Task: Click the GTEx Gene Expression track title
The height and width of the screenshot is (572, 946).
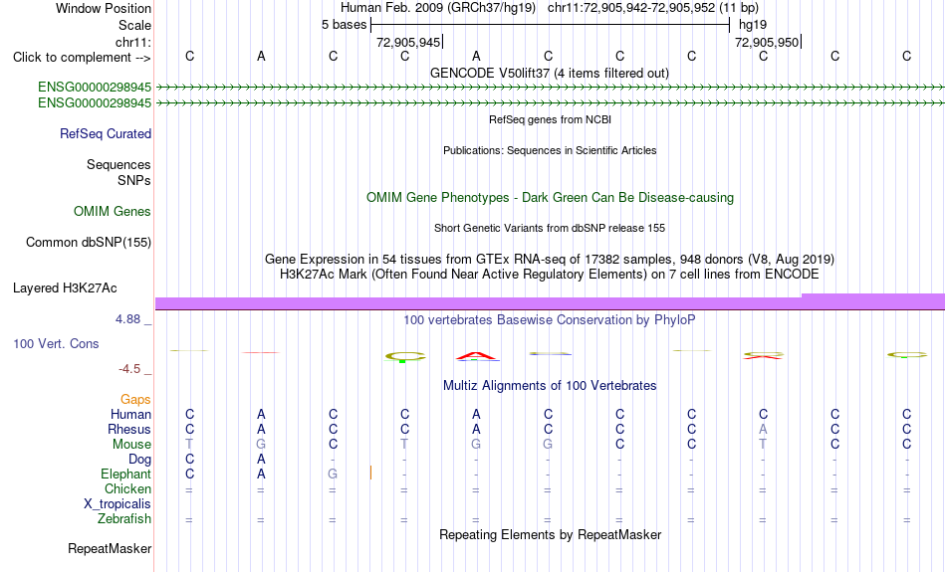Action: tap(550, 260)
